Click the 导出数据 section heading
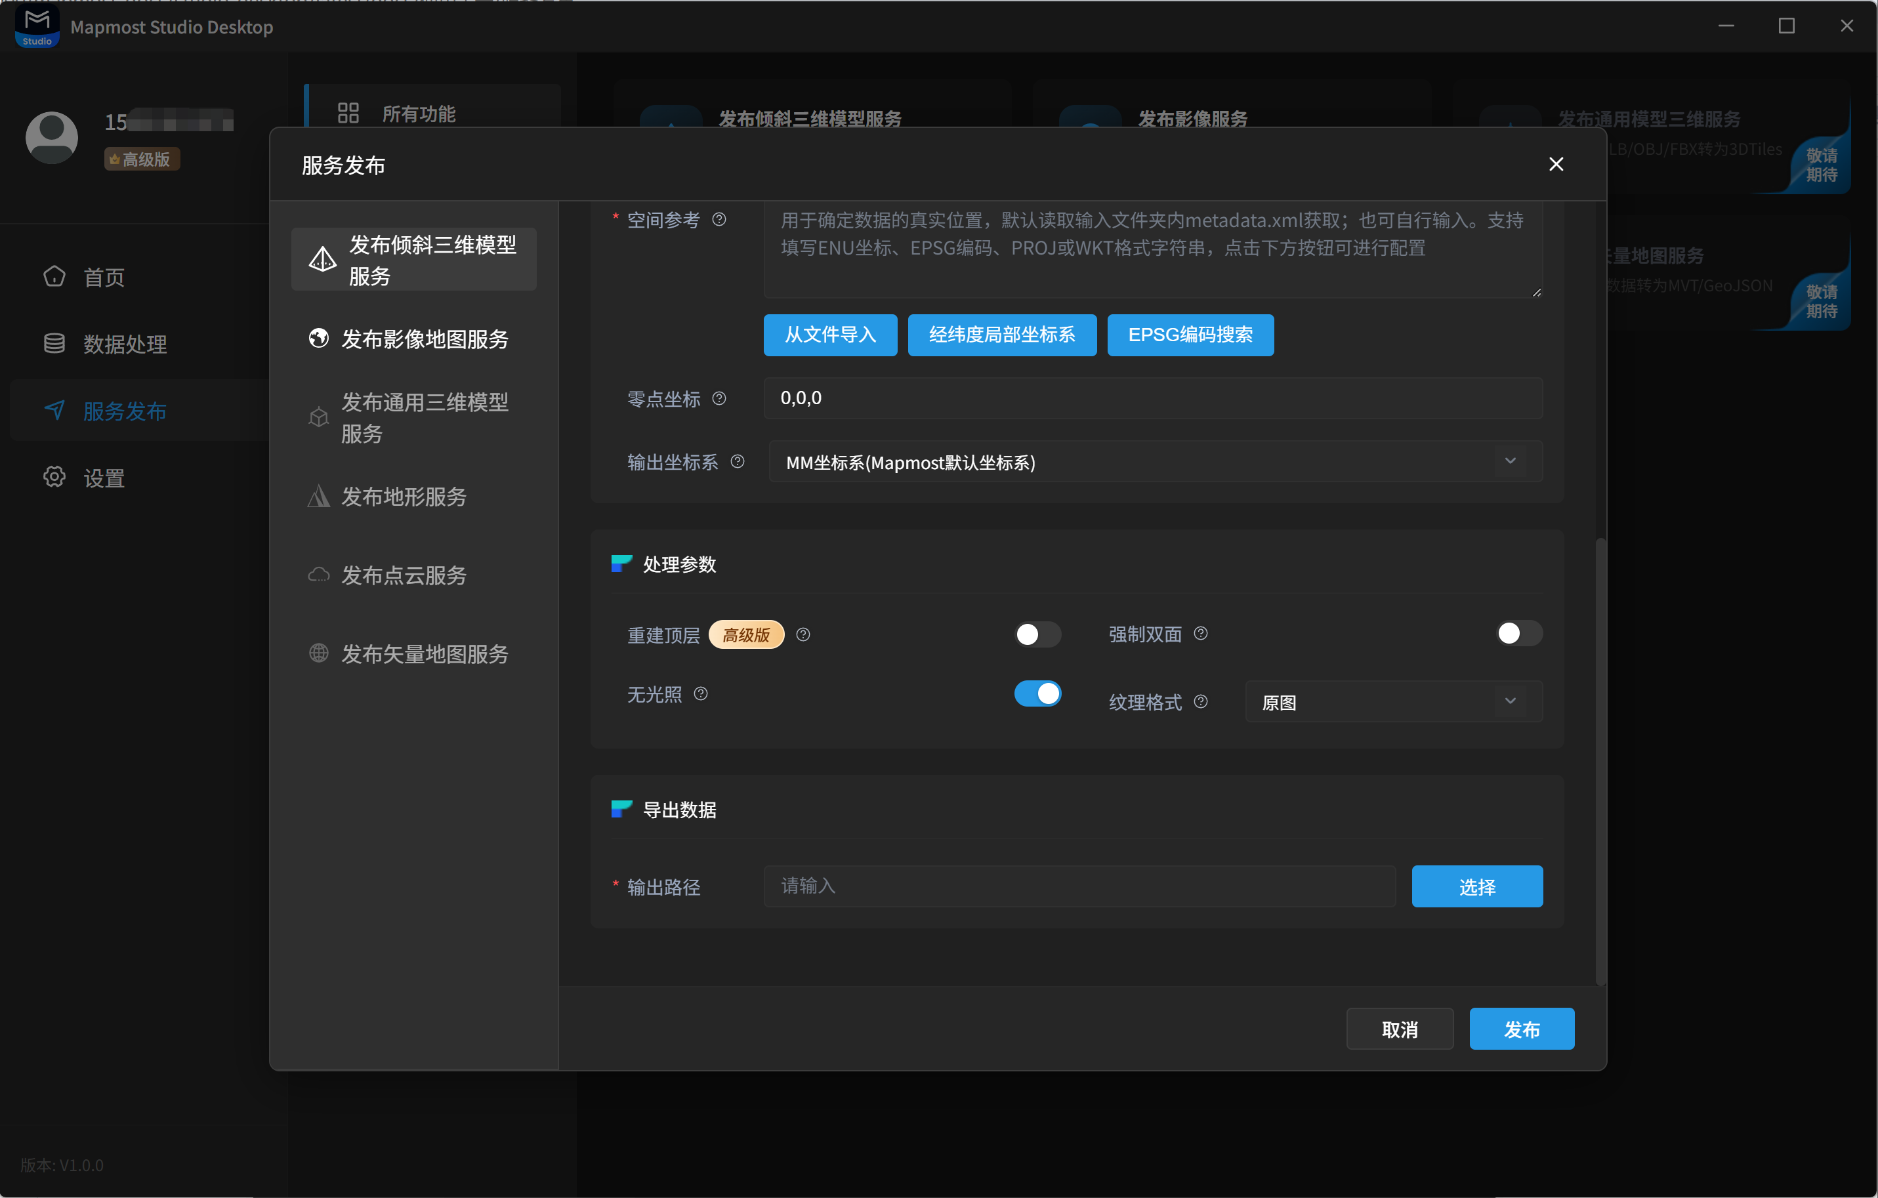Viewport: 1878px width, 1198px height. (x=678, y=810)
